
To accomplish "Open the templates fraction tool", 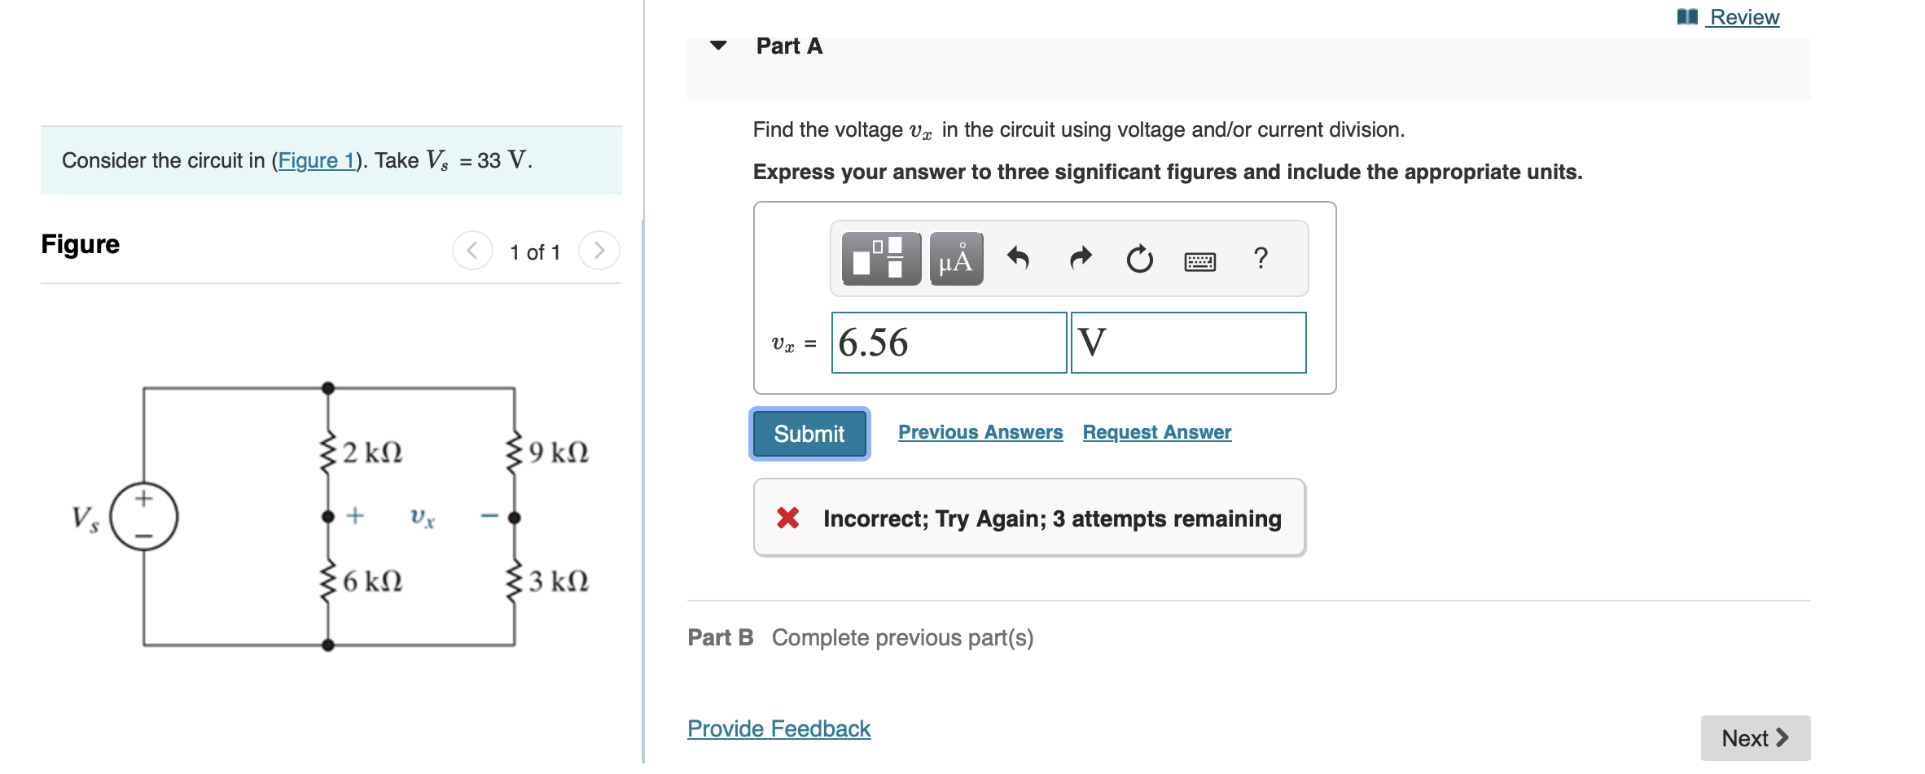I will tap(881, 259).
